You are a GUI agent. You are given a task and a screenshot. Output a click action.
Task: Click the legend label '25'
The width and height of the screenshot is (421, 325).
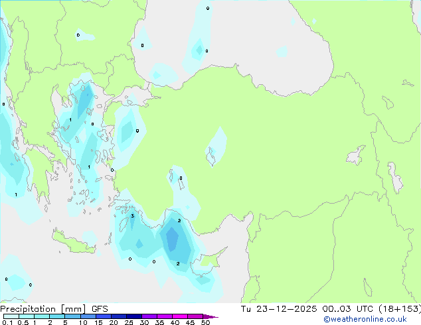click(129, 322)
